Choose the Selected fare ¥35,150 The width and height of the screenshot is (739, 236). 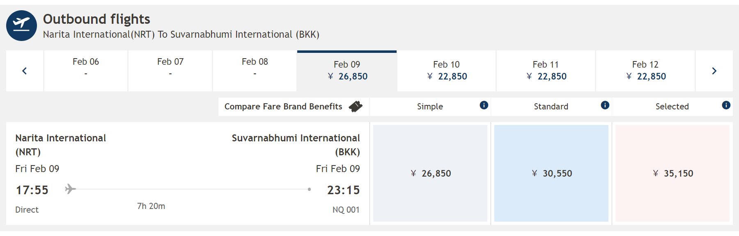coord(672,173)
